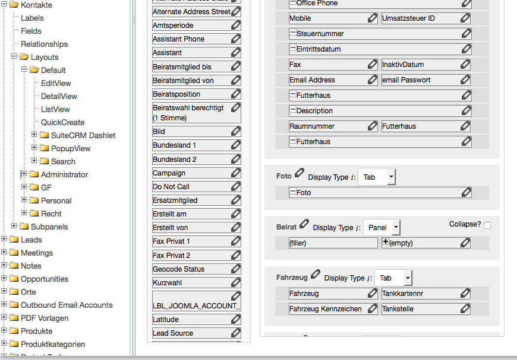Open the DetailView layout
The image size is (517, 360).
coord(59,97)
